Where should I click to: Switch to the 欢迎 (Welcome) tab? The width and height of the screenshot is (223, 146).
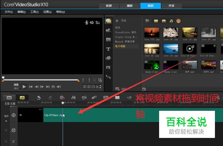[109, 6]
